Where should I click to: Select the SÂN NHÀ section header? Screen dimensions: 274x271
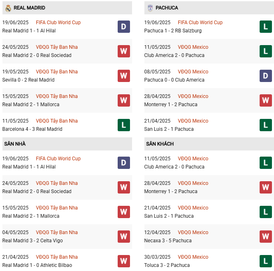click(15, 144)
